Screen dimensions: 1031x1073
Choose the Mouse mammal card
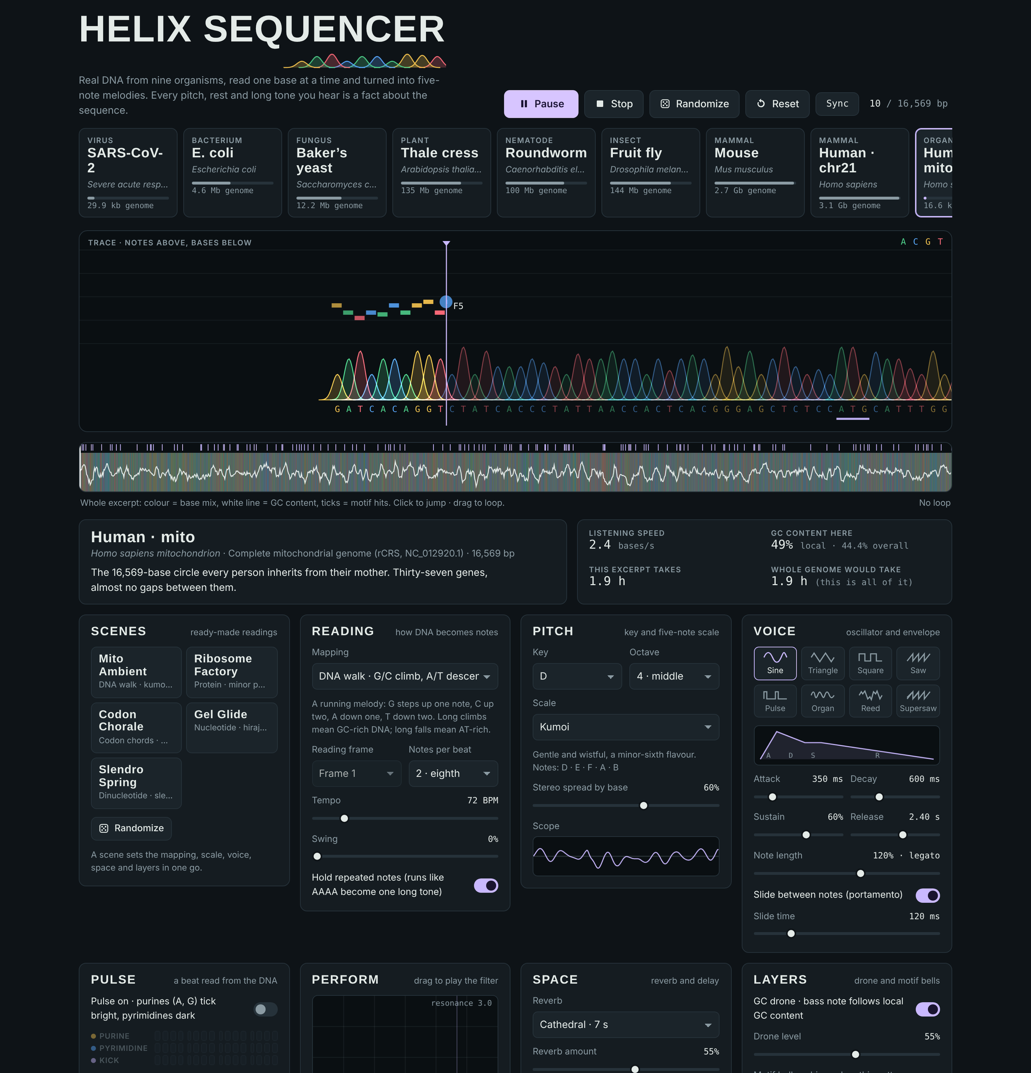point(755,173)
